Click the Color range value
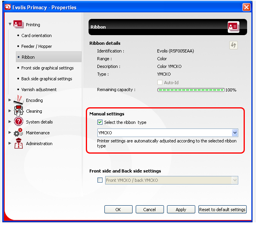256x225 pixels. coord(162,59)
